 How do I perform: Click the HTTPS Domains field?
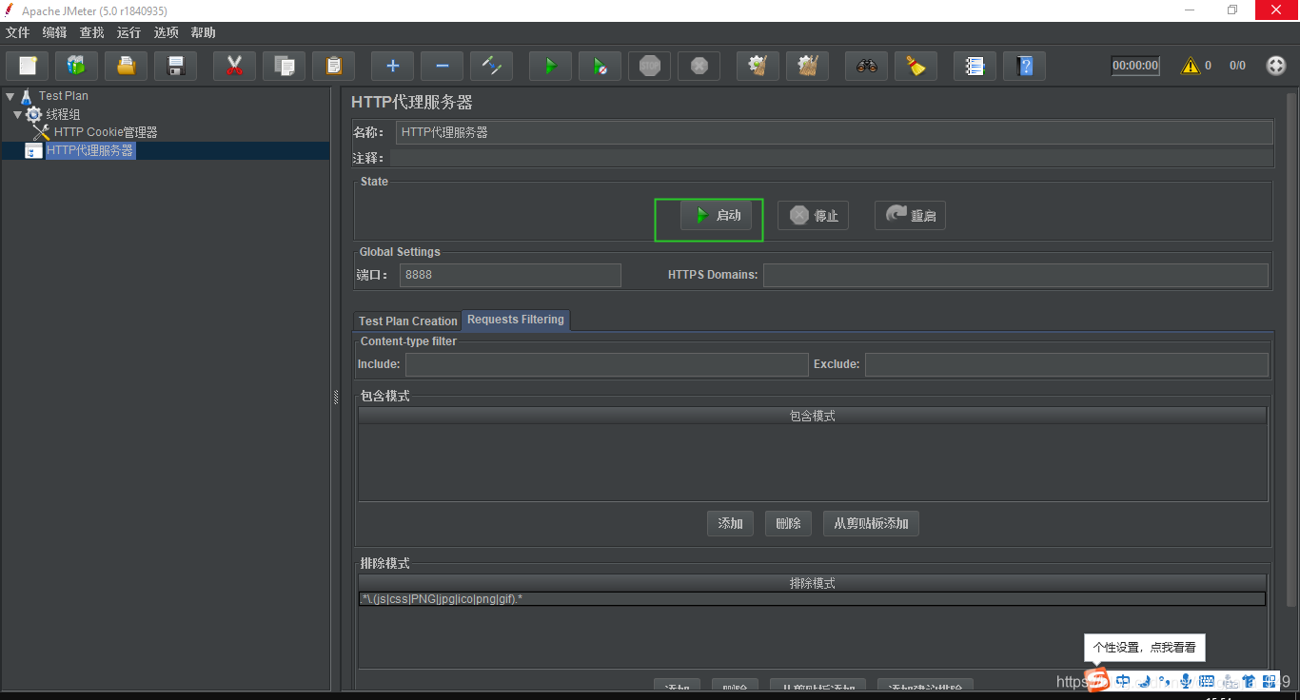tap(1015, 275)
